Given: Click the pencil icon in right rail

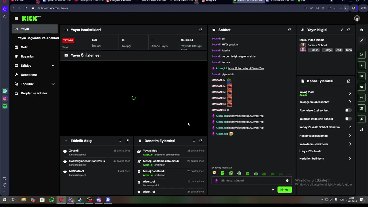Looking at the screenshot, I should pos(362,41).
